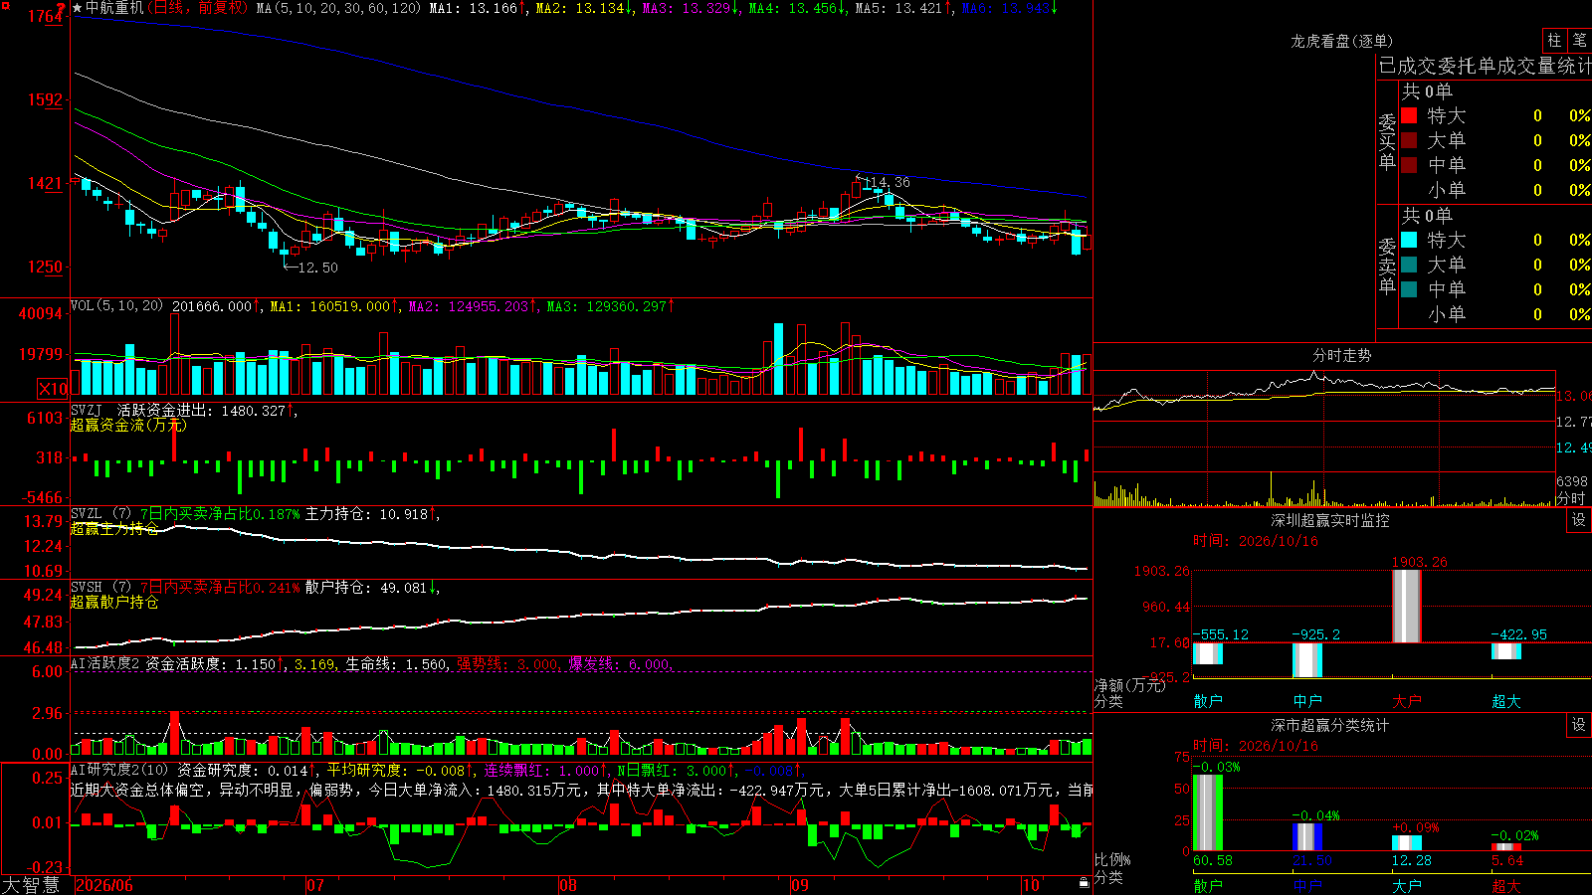This screenshot has width=1592, height=895.
Task: Click the red (日线, 前复权) period label
Action: [198, 8]
